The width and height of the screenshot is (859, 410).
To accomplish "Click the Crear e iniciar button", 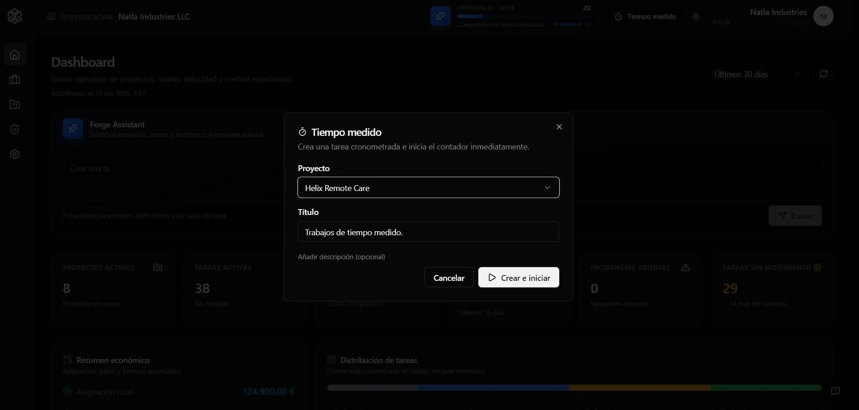I will pyautogui.click(x=519, y=277).
